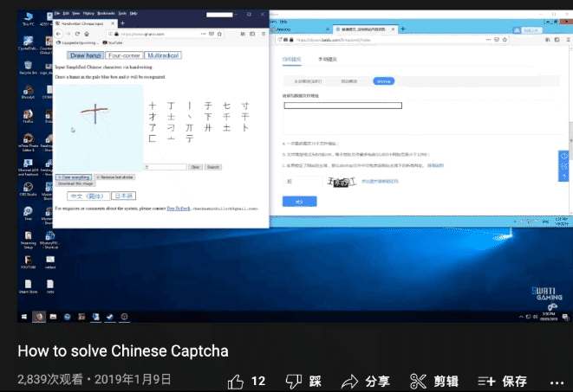The image size is (573, 392).
Task: Switch to the Four-corner tab
Action: click(125, 55)
